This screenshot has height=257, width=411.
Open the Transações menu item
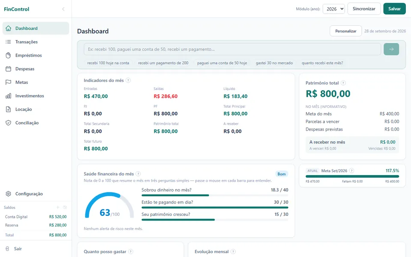point(36,42)
